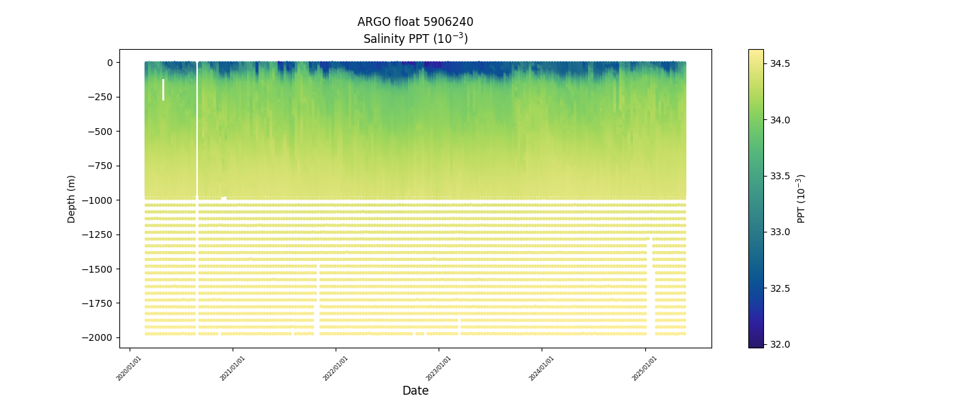Image resolution: width=955 pixels, height=409 pixels.
Task: Click the 'Depth (m)' y-axis label
Action: (72, 198)
